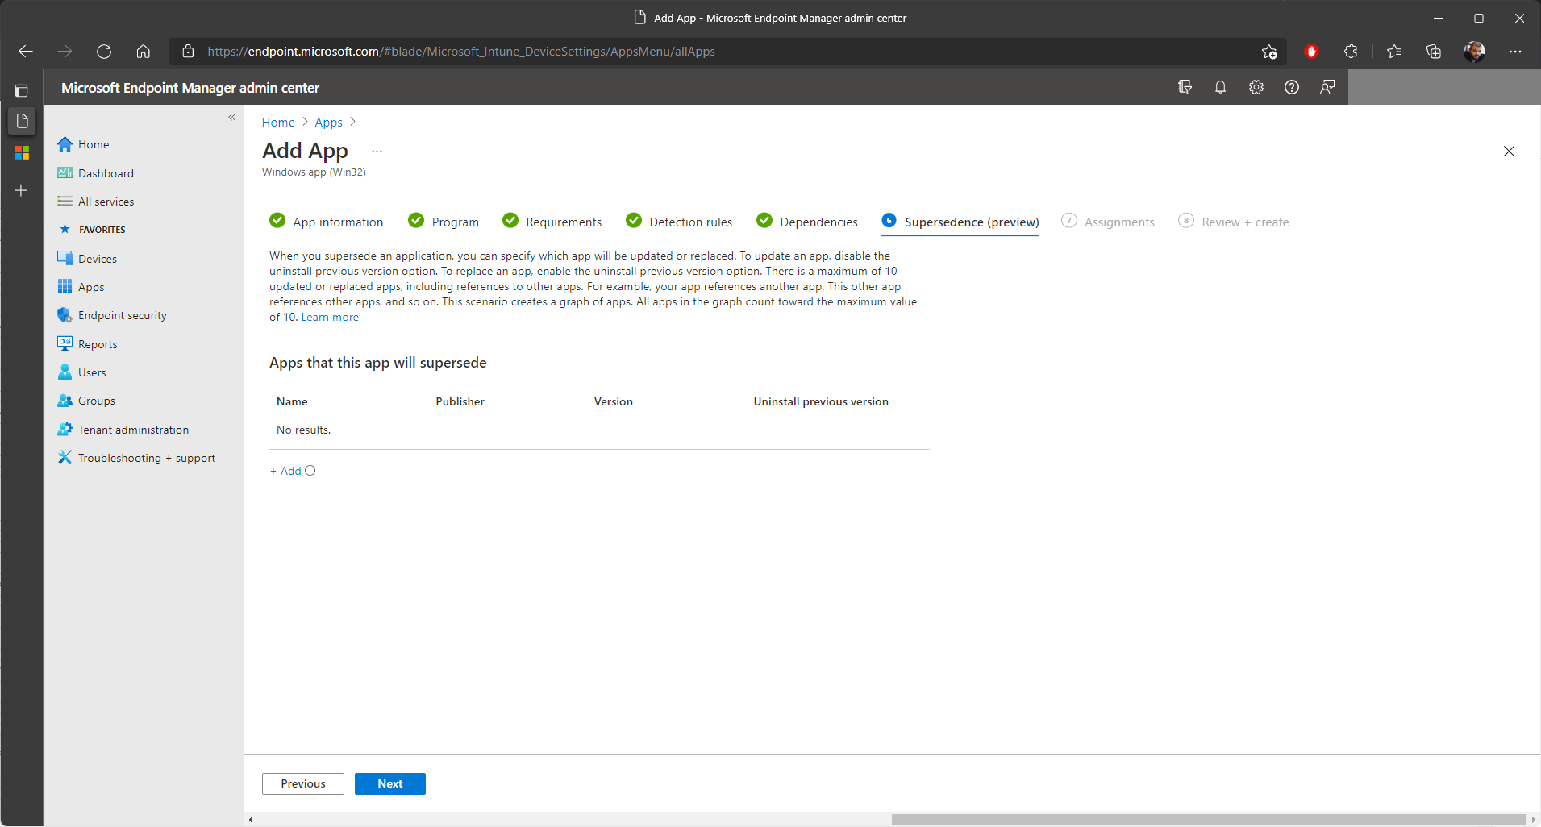1541x827 pixels.
Task: Add this page to favorites star icon
Action: point(1269,52)
